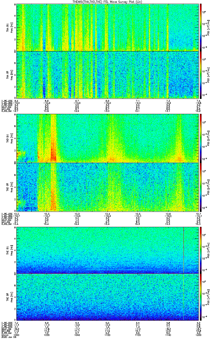Viewport: 212px width, 339px height.
Task: Click the PSD units label beside THA BL colorbar
Action: (208, 27)
